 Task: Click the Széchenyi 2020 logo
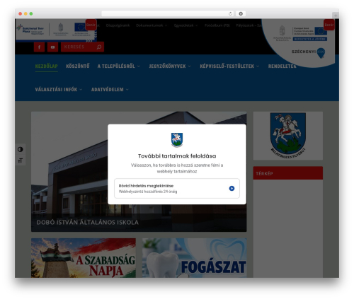pyautogui.click(x=308, y=53)
